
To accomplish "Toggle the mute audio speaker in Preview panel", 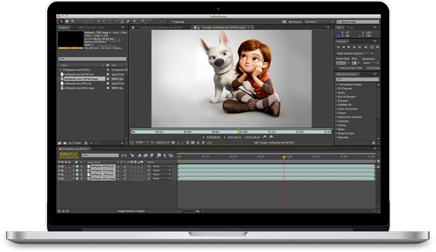I will [366, 47].
